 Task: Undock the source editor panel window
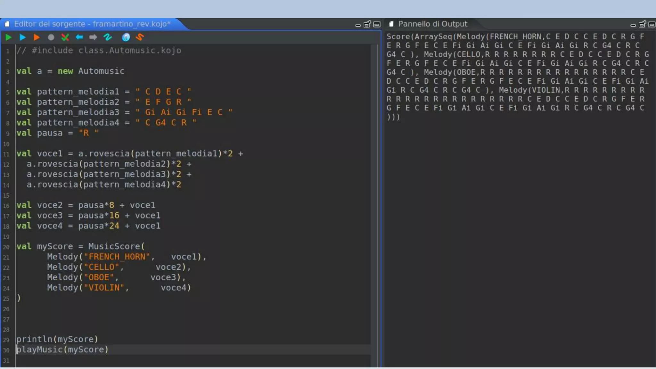367,24
